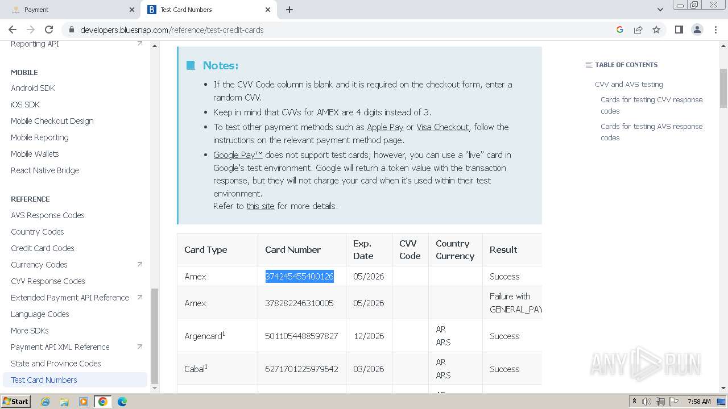
Task: Click the address bar URL
Action: [172, 30]
